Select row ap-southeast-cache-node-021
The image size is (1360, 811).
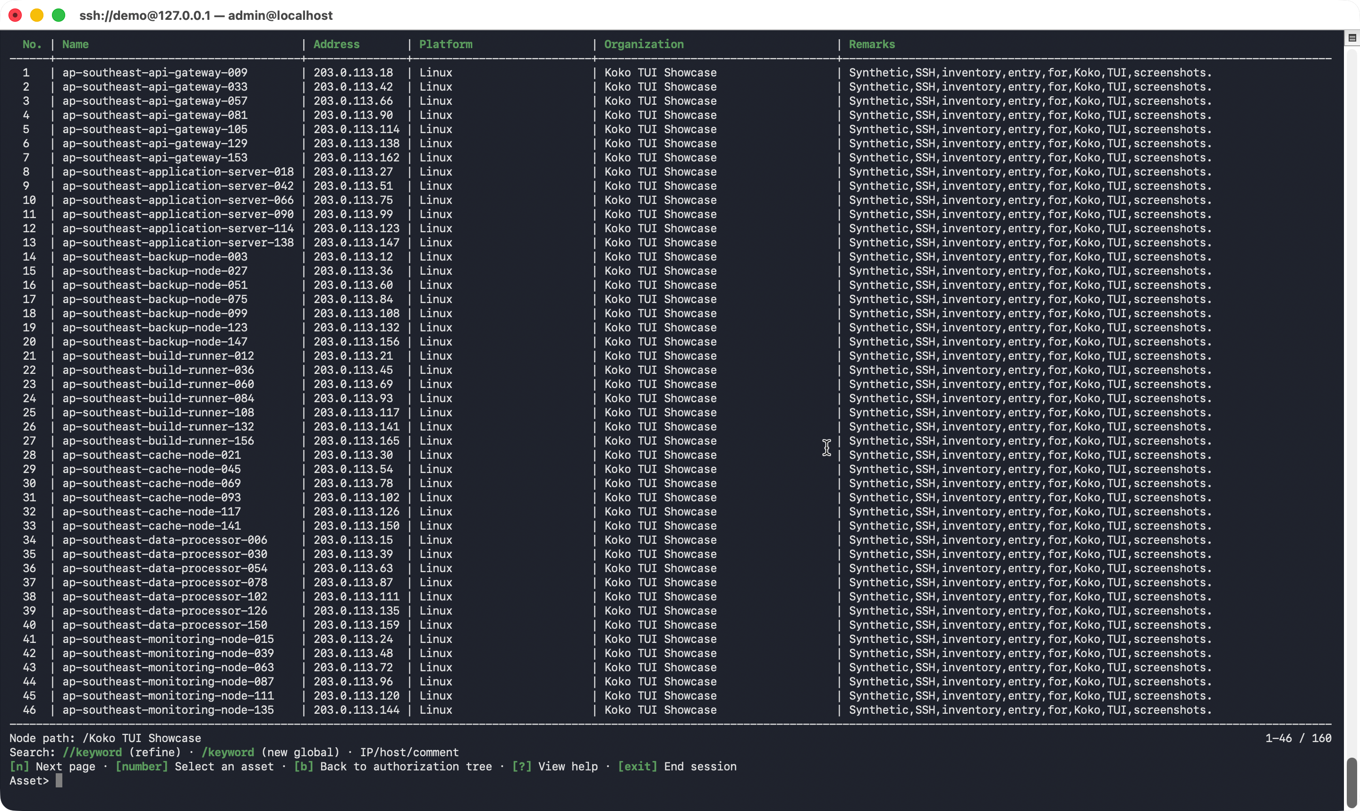[x=670, y=455]
